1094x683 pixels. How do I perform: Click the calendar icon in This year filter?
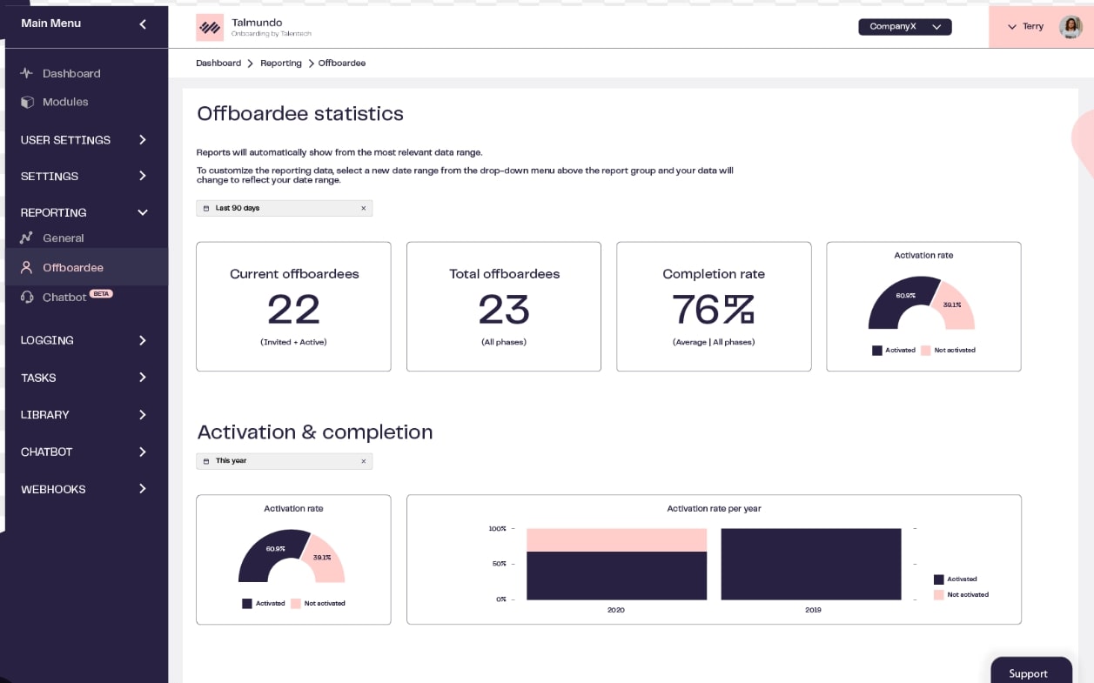[206, 461]
